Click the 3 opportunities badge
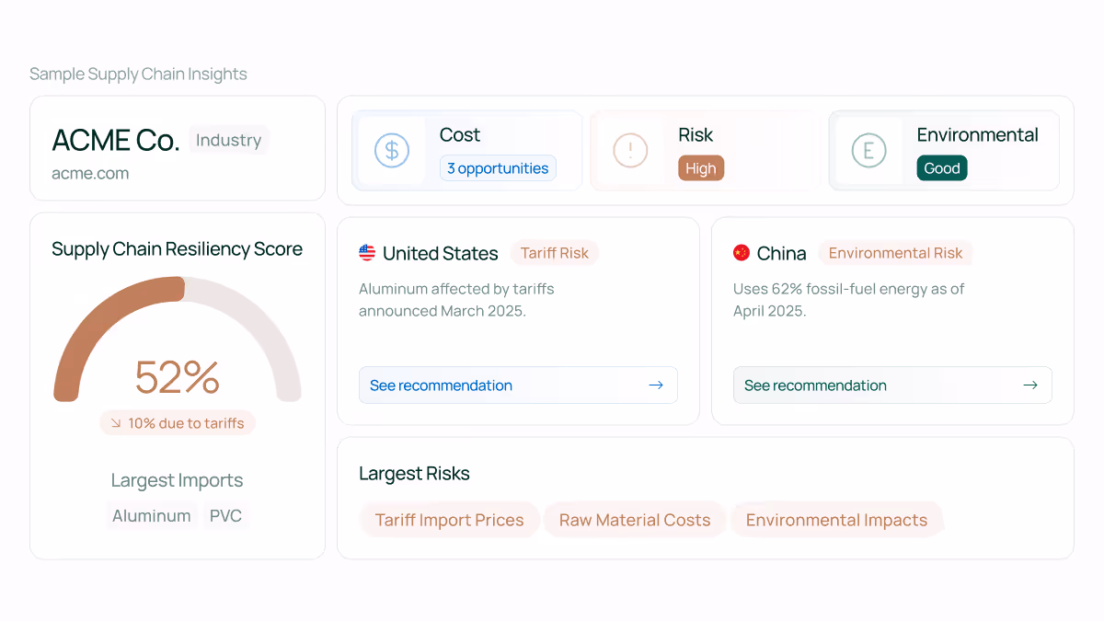The height and width of the screenshot is (621, 1104). click(x=498, y=168)
